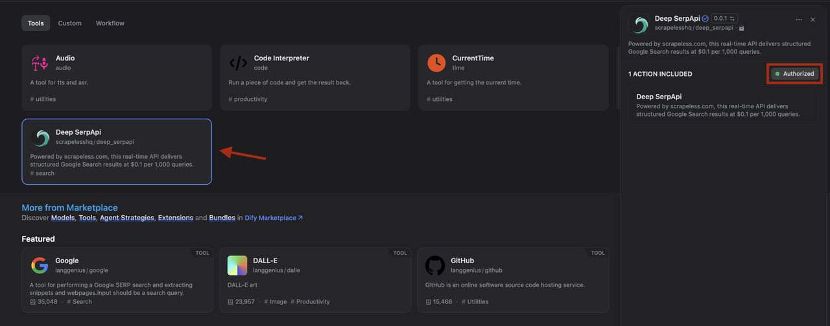Click the TOOL badge on DALL-E card

(x=400, y=253)
